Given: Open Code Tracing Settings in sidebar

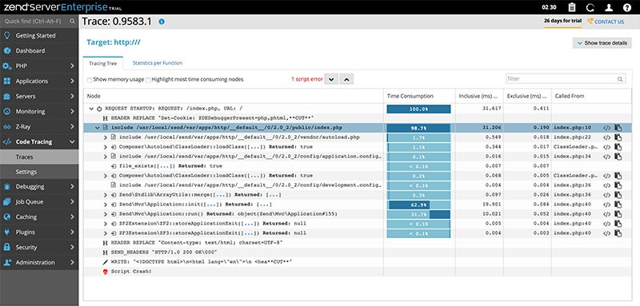Looking at the screenshot, I should 39,172.
